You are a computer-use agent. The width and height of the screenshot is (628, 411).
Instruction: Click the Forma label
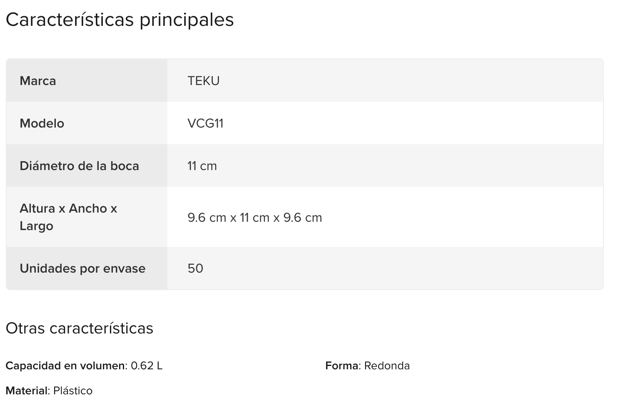click(x=341, y=366)
